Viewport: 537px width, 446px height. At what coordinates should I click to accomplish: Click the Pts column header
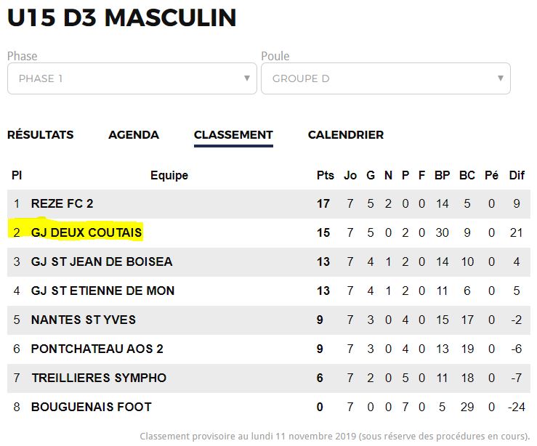[325, 175]
